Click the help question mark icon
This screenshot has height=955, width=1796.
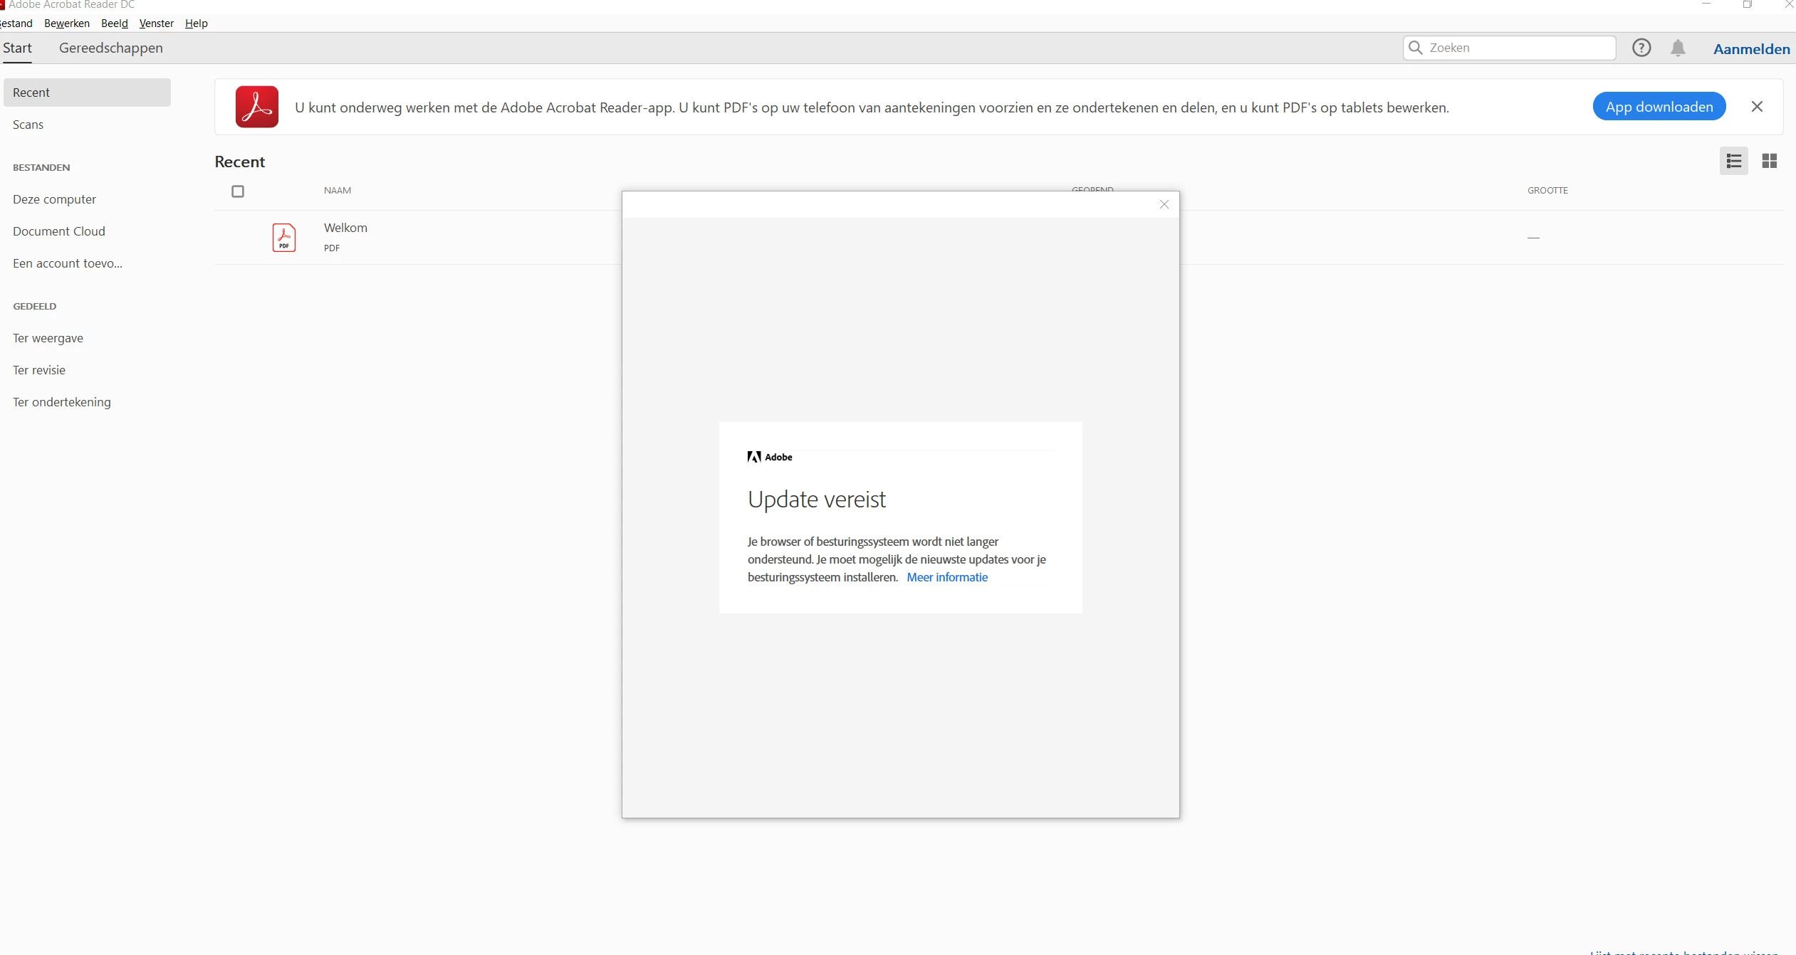[x=1641, y=48]
